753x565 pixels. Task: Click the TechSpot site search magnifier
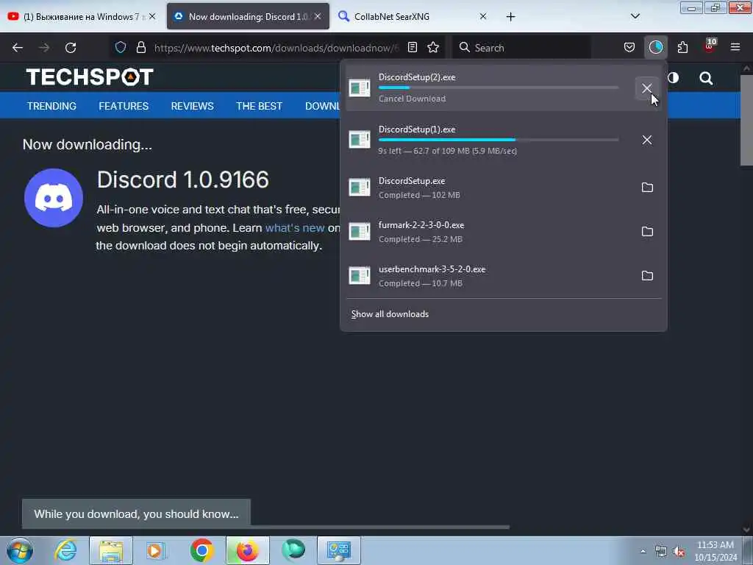706,78
